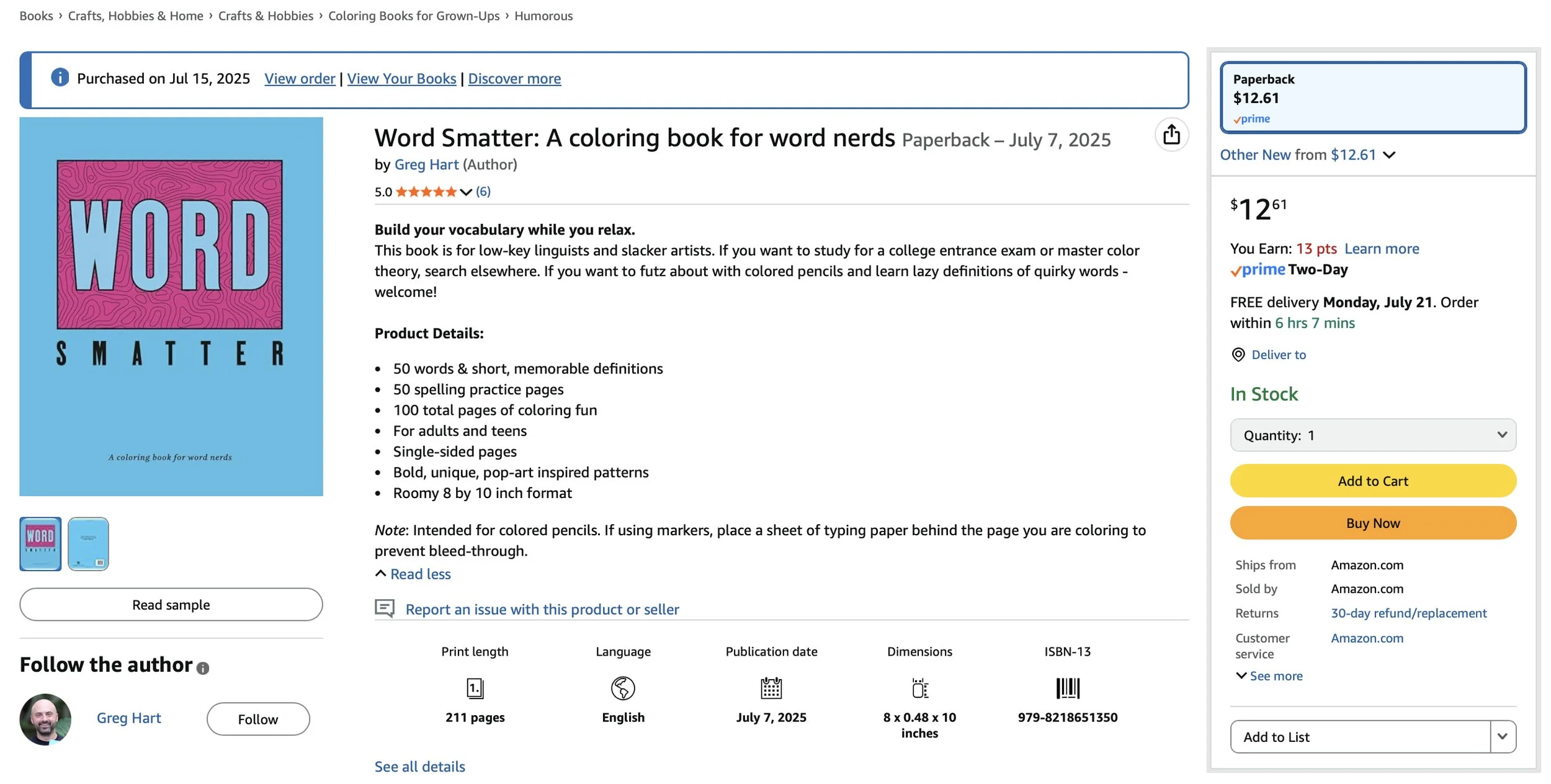1551x784 pixels.
Task: Expand Other New from $12.61 offers
Action: coord(1307,154)
